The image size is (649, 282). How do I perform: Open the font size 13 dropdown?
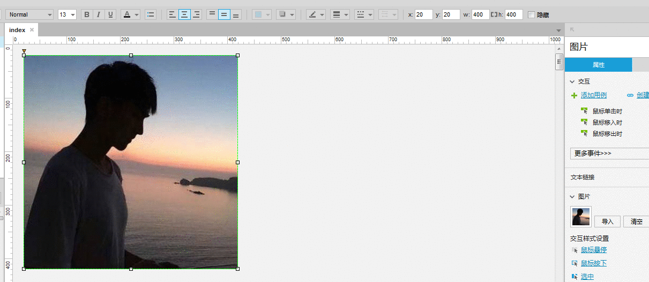click(x=67, y=14)
